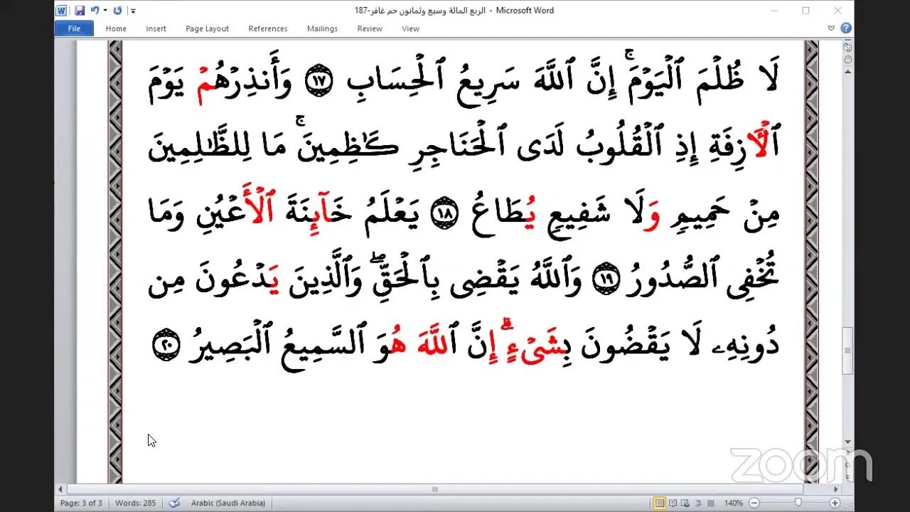Change language Arabic (Saudi Arabia)
910x512 pixels.
tap(227, 503)
